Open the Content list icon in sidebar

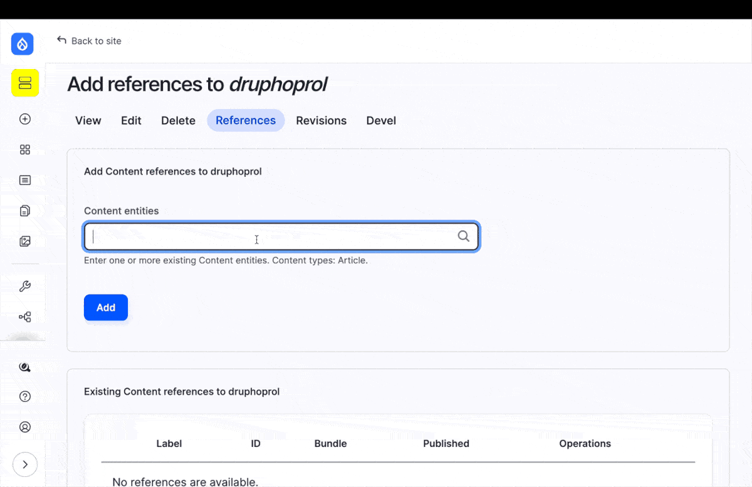25,181
